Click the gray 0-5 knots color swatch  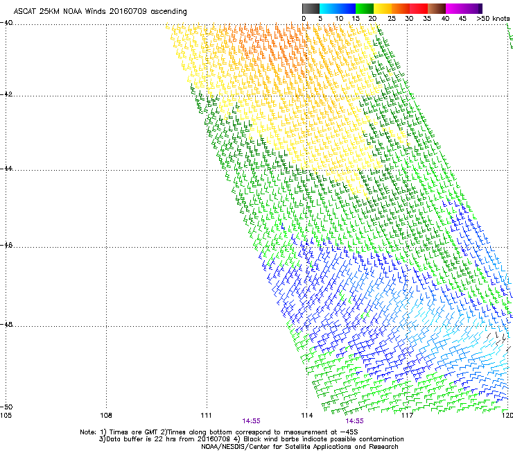click(x=311, y=8)
